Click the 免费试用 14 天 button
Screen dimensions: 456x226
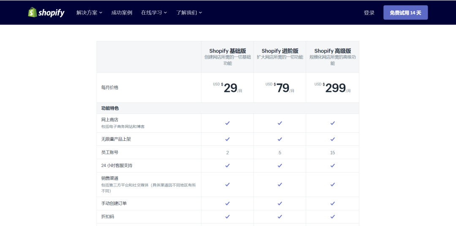tap(405, 13)
